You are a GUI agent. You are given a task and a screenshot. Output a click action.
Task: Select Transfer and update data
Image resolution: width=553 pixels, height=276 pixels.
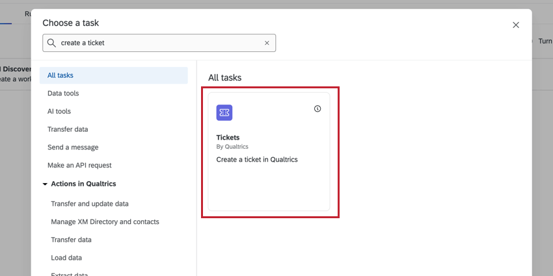(x=90, y=204)
